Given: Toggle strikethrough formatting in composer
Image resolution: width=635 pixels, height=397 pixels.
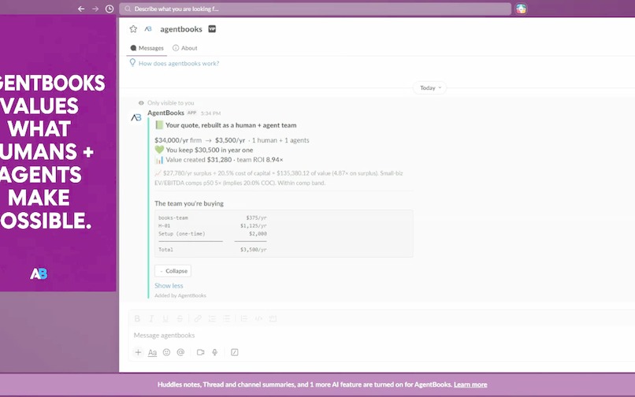Looking at the screenshot, I should 180,319.
